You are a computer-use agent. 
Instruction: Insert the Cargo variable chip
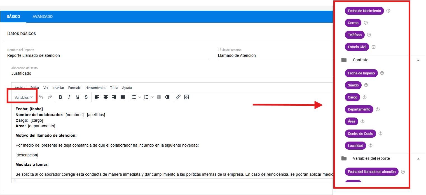tap(352, 97)
